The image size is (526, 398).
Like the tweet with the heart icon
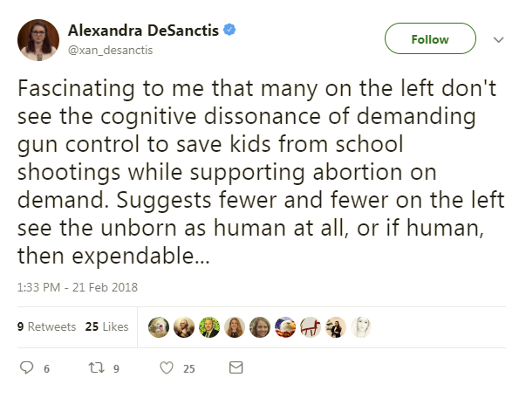point(167,368)
